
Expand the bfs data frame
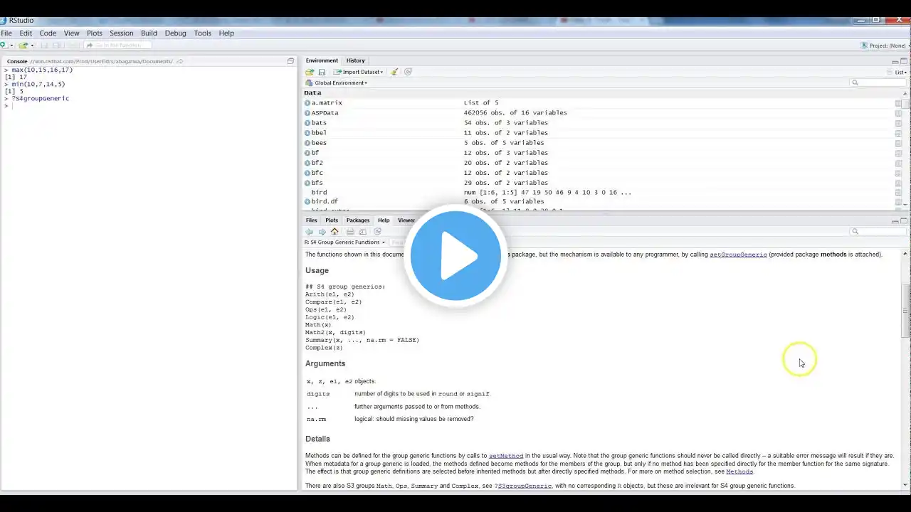[307, 183]
